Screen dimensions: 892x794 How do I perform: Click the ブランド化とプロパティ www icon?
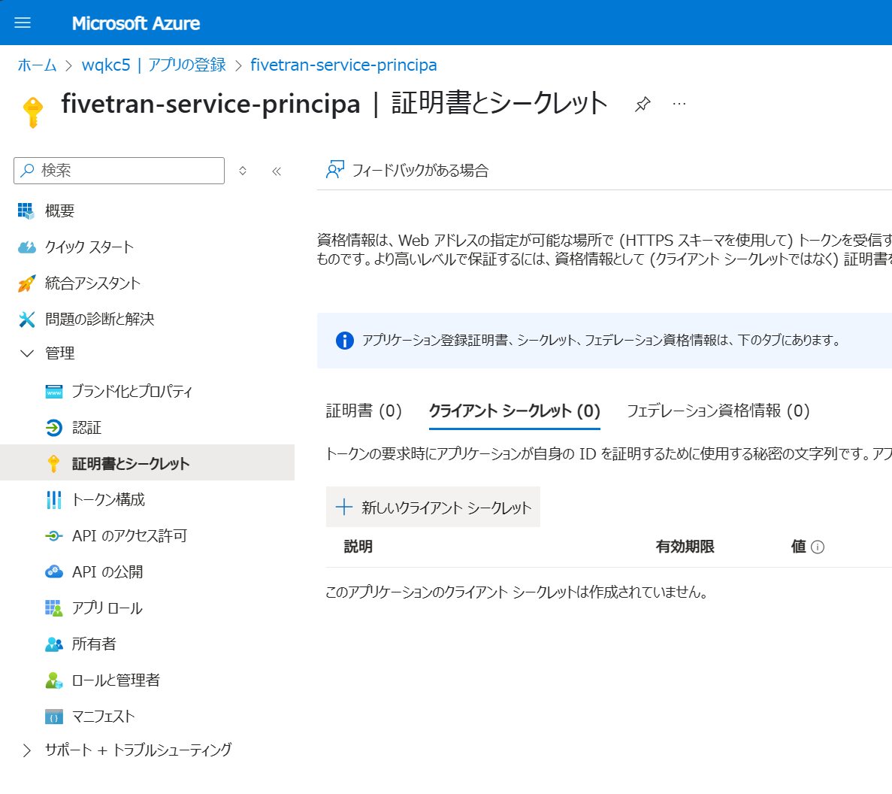[54, 392]
